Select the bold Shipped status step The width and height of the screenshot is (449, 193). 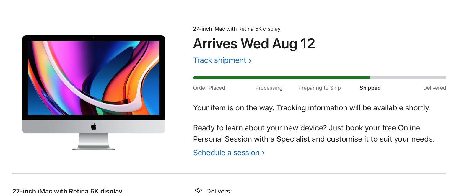(370, 88)
